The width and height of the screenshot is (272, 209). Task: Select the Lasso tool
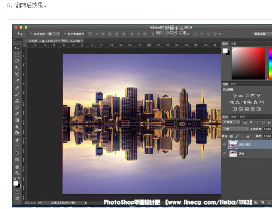pos(17,61)
